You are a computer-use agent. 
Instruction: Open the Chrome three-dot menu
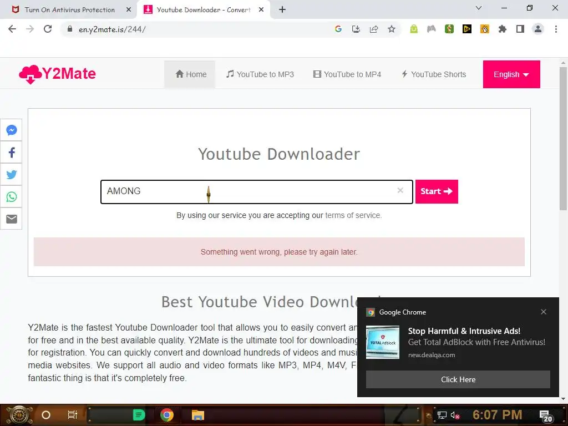(556, 29)
